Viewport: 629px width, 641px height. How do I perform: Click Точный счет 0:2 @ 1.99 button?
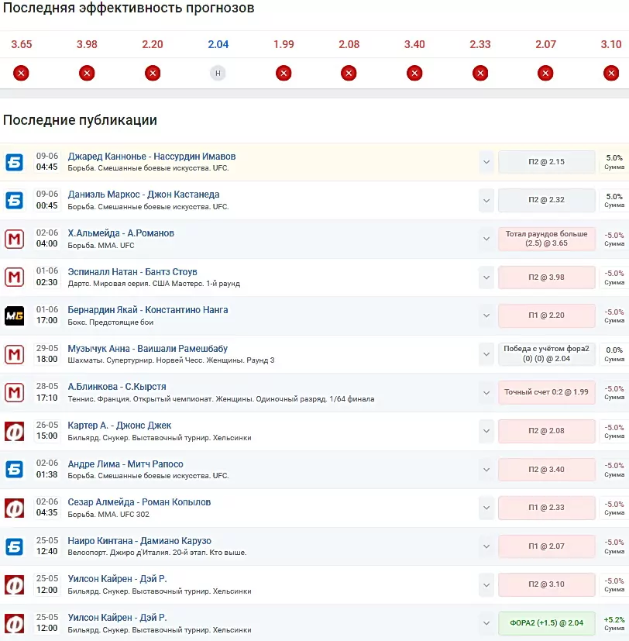pos(546,392)
